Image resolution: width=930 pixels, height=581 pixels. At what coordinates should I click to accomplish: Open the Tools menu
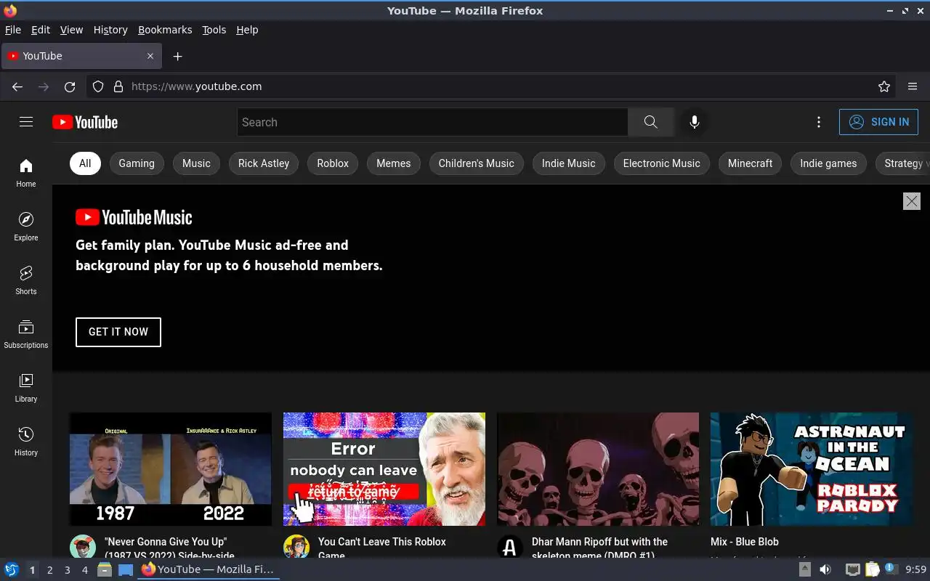coord(214,30)
